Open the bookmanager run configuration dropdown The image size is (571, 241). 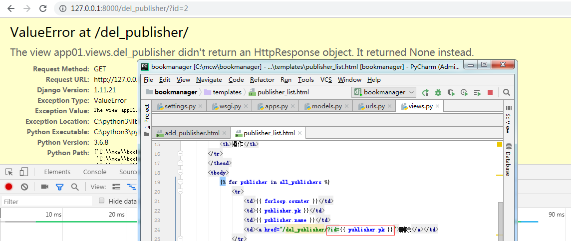[x=385, y=92]
